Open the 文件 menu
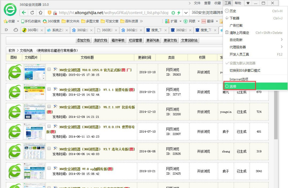The image size is (288, 188). (197, 3)
